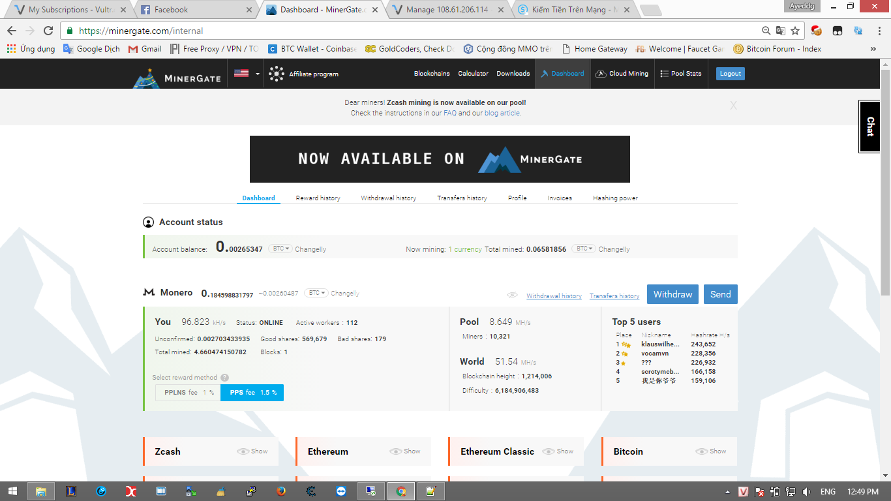Image resolution: width=891 pixels, height=501 pixels.
Task: Open the Monero Withdrawal history link
Action: (554, 296)
